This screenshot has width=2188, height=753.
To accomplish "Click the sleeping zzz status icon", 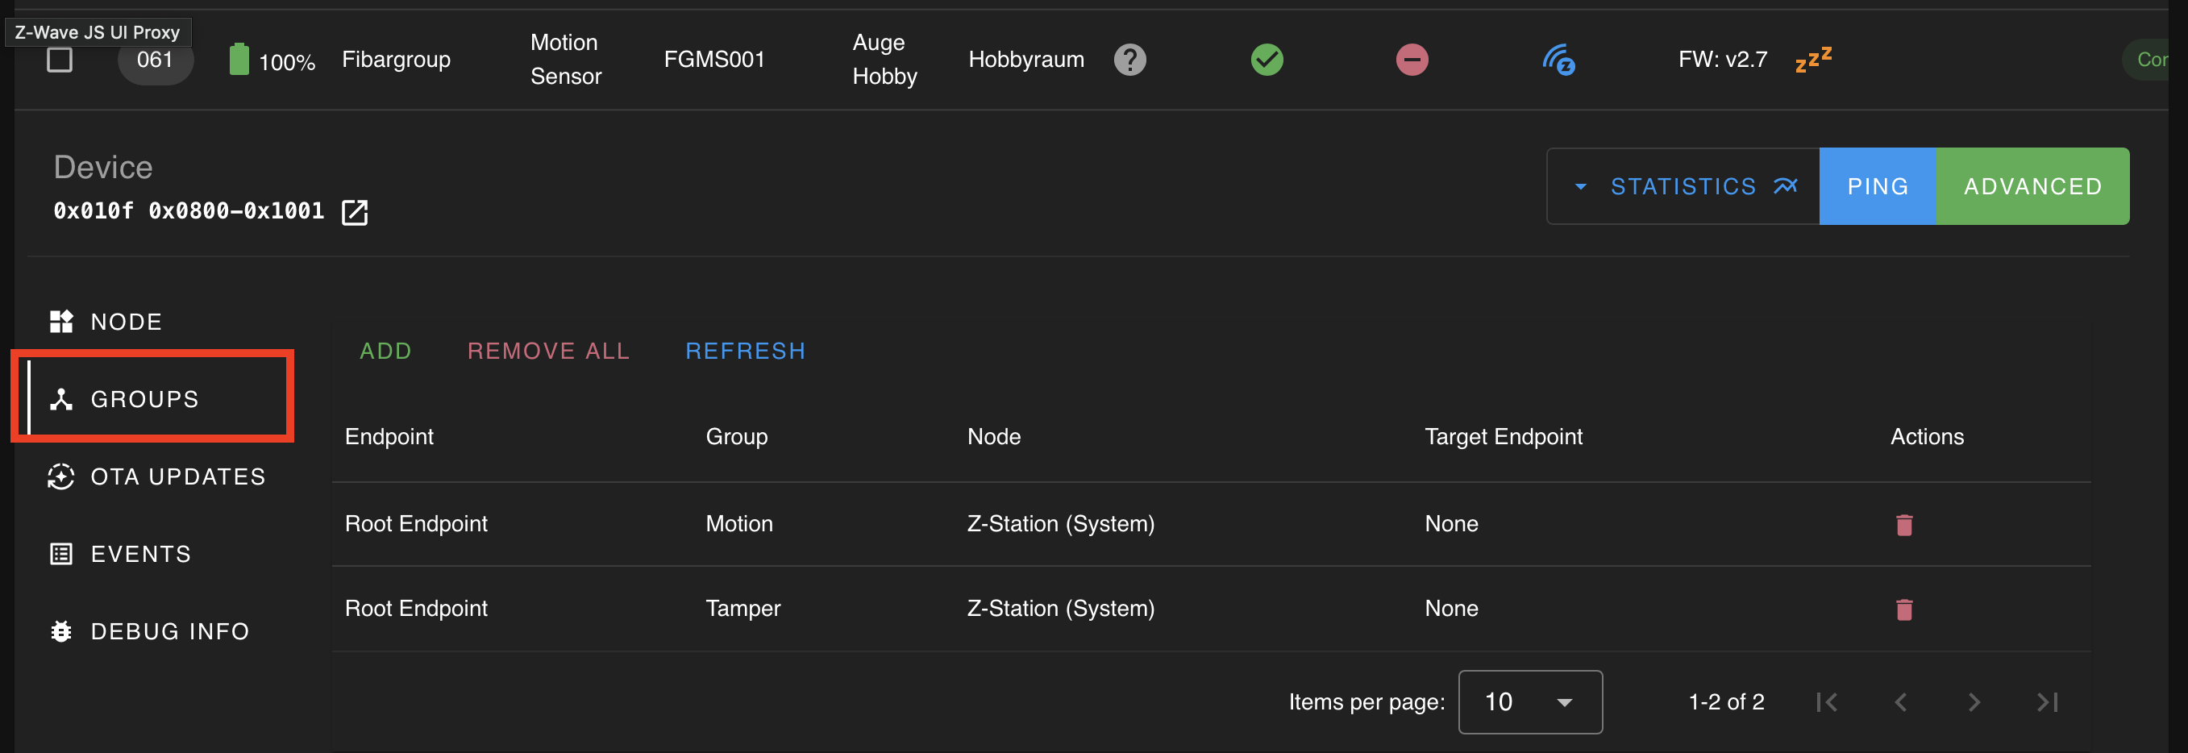I will coord(1812,60).
